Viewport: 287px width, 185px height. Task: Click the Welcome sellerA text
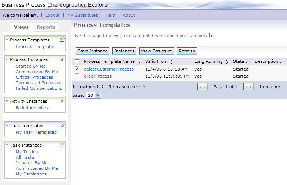tap(20, 15)
